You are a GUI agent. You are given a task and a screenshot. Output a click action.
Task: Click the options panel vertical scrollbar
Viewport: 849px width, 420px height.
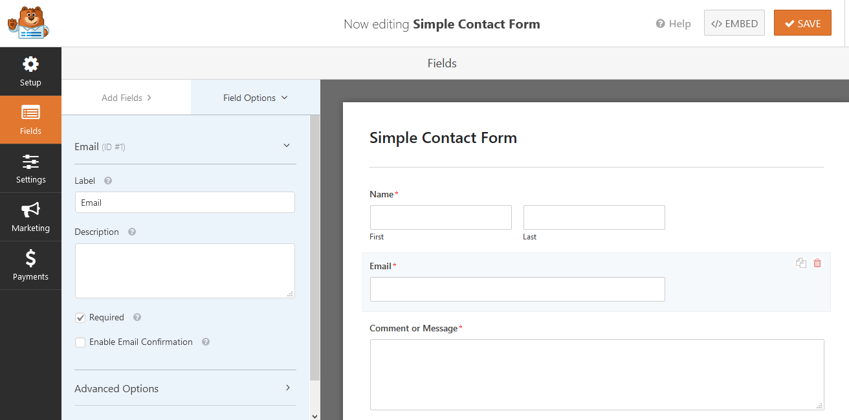coord(315,248)
